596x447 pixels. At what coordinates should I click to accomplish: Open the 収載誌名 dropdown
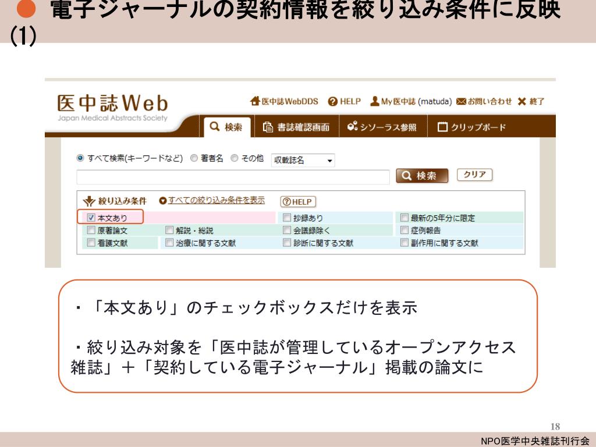(x=303, y=161)
